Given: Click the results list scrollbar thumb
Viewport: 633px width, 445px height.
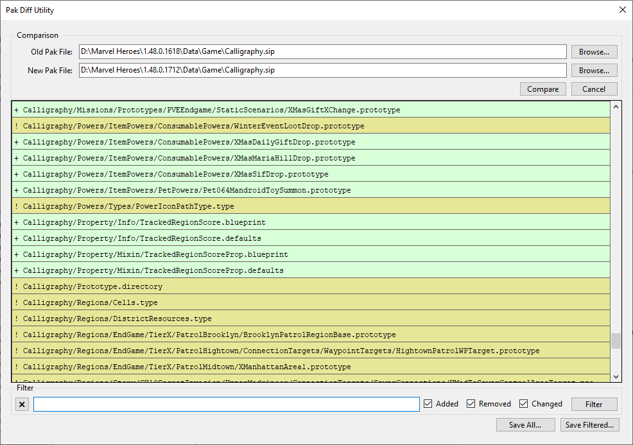Looking at the screenshot, I should (x=616, y=341).
